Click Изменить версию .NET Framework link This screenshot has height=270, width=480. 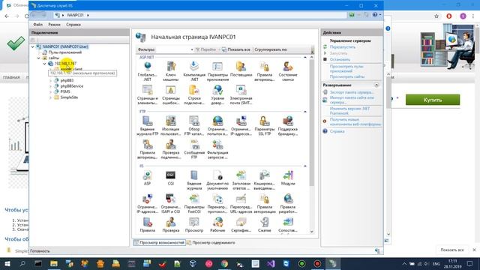pyautogui.click(x=349, y=111)
